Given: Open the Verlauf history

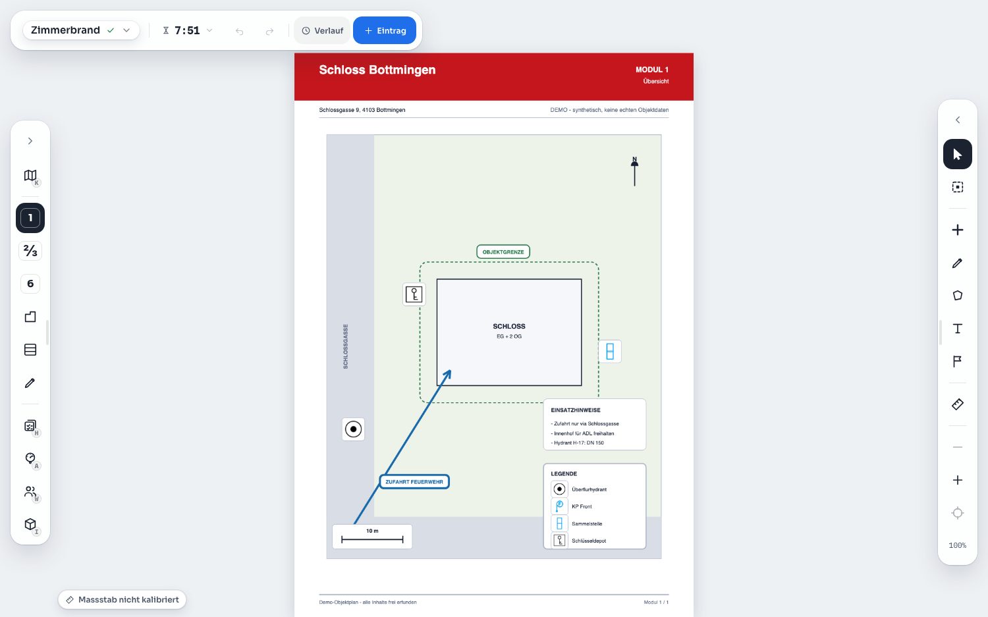Looking at the screenshot, I should click(x=322, y=31).
